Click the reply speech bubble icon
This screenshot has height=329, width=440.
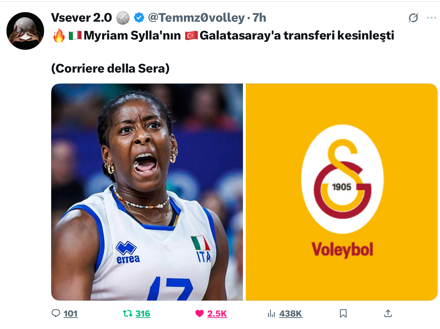[56, 313]
